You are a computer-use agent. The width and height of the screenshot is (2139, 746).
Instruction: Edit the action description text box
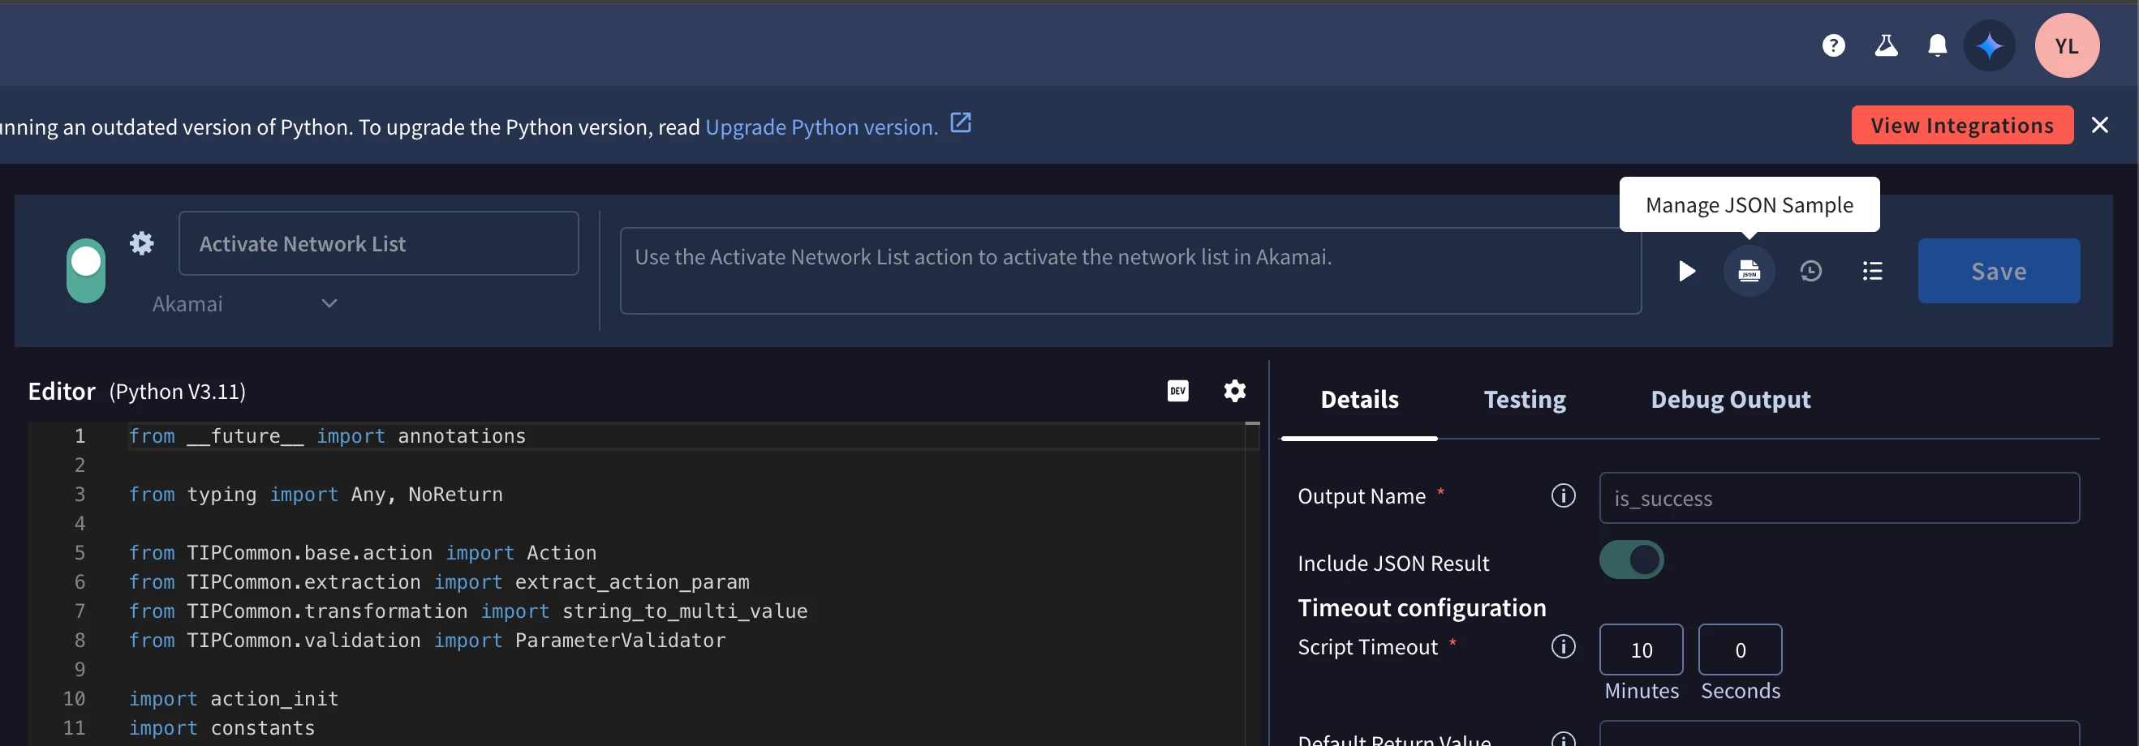(x=1130, y=271)
